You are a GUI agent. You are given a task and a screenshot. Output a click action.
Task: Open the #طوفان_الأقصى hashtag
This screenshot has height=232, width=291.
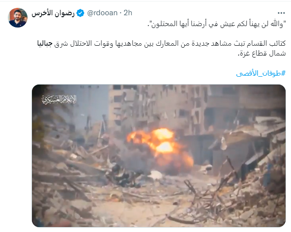click(261, 73)
